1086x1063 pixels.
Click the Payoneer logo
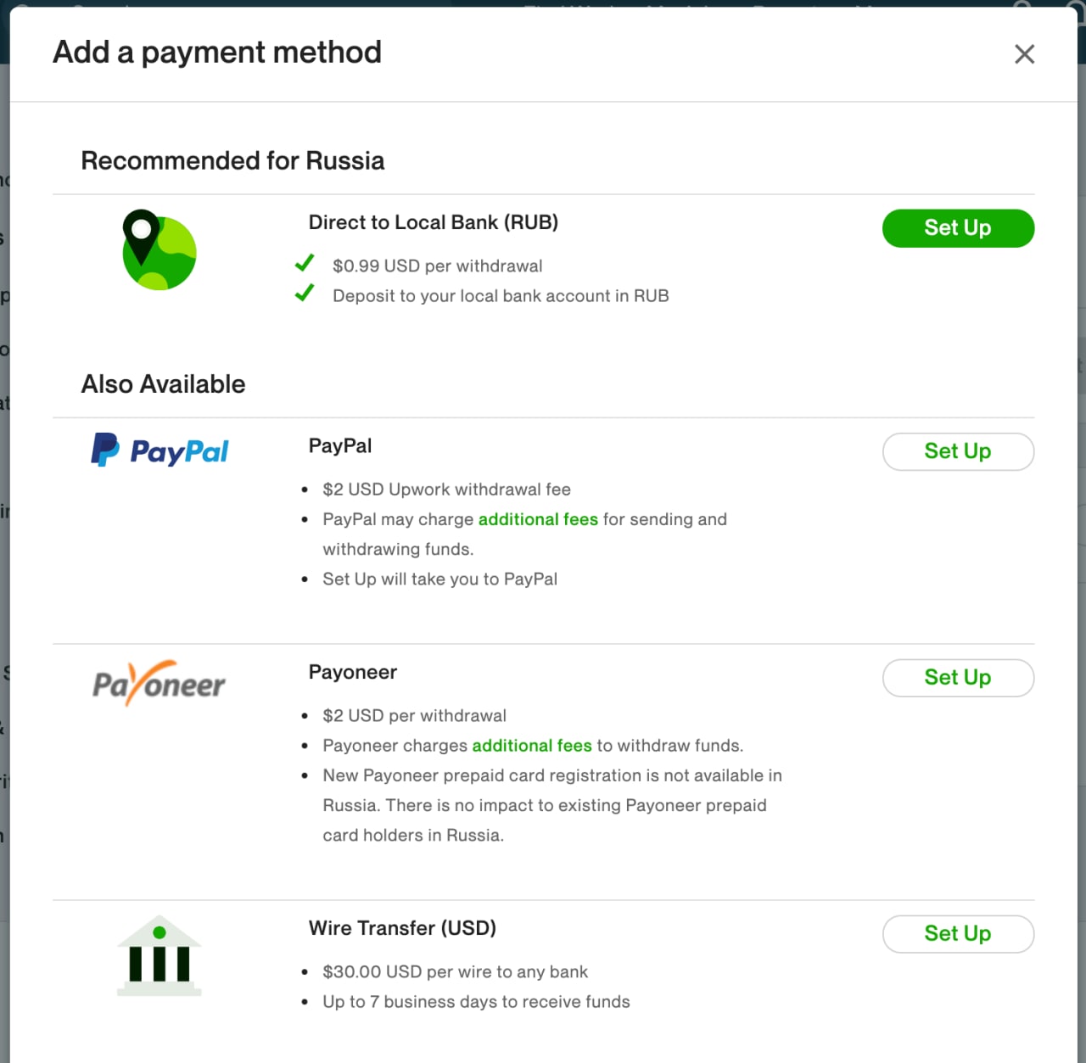point(160,684)
